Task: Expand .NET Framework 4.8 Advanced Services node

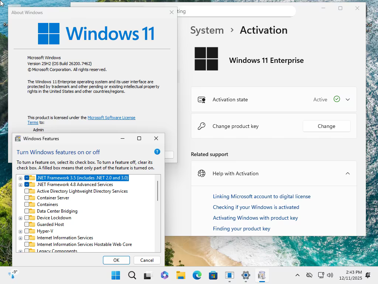Action: [21, 185]
